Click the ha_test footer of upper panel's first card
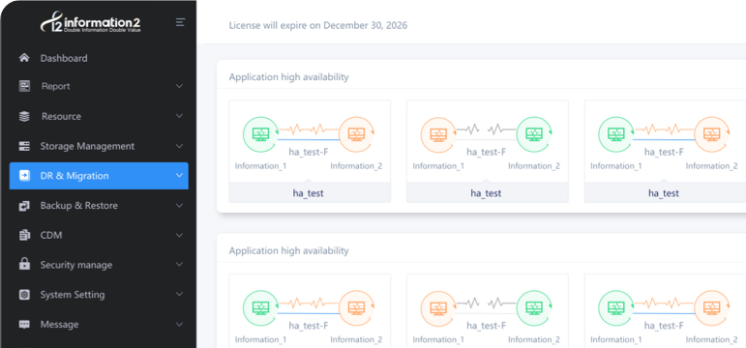The height and width of the screenshot is (348, 746). click(x=310, y=193)
